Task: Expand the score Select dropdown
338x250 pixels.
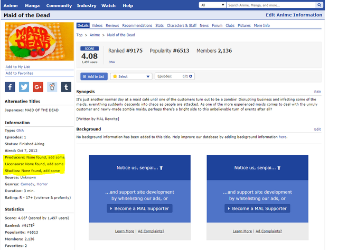Action: point(131,76)
